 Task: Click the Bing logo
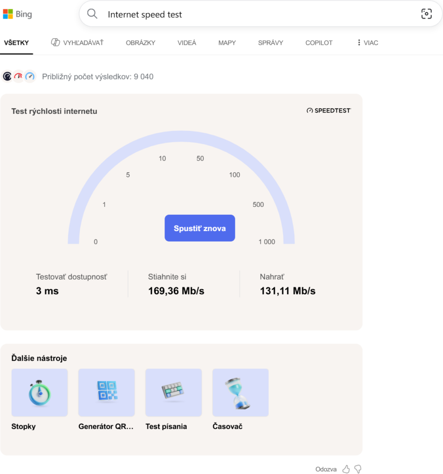[x=18, y=14]
